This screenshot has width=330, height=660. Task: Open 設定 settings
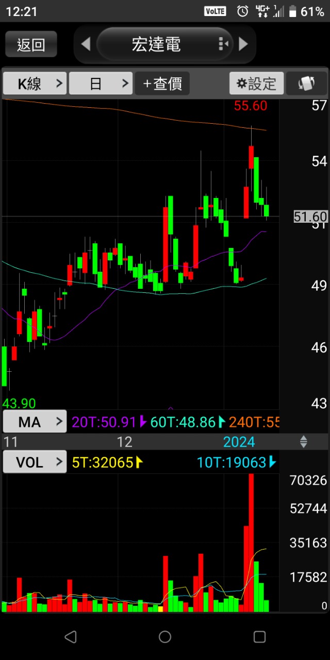(x=257, y=83)
